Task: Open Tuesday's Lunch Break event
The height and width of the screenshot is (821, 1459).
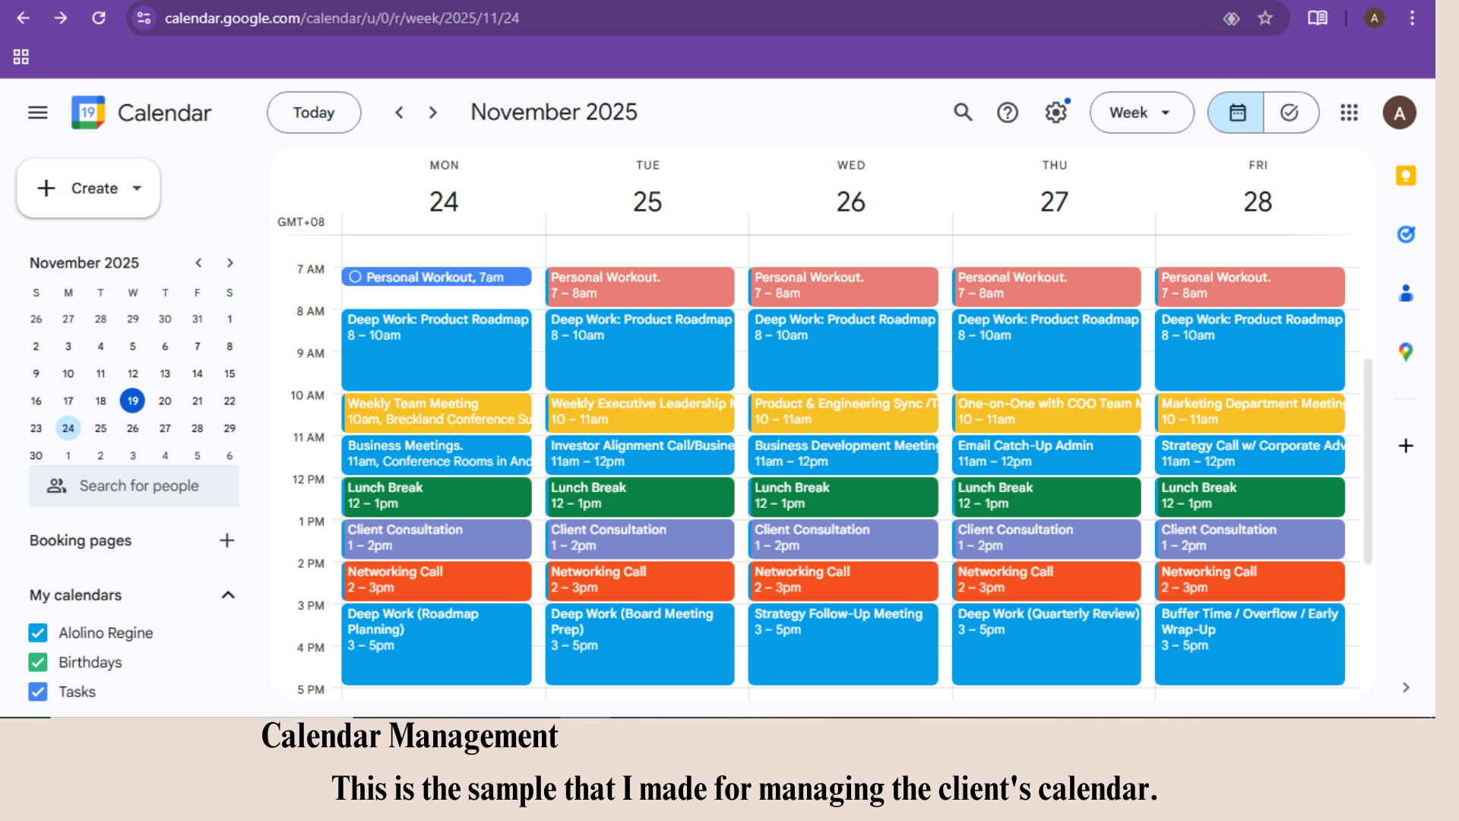Action: coord(638,496)
